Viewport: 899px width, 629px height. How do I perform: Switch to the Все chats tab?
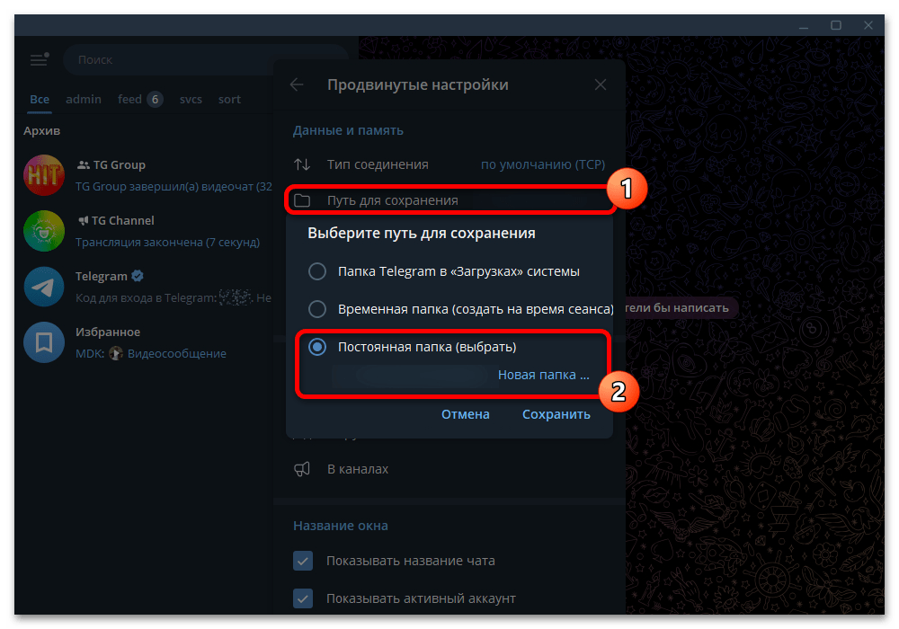[40, 99]
